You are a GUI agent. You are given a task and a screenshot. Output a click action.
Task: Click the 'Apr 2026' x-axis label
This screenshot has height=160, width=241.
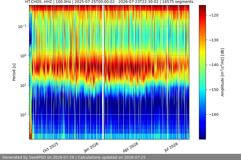(131, 147)
